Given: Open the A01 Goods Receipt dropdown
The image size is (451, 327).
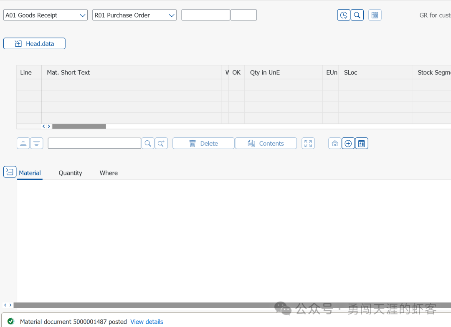Looking at the screenshot, I should coord(46,15).
